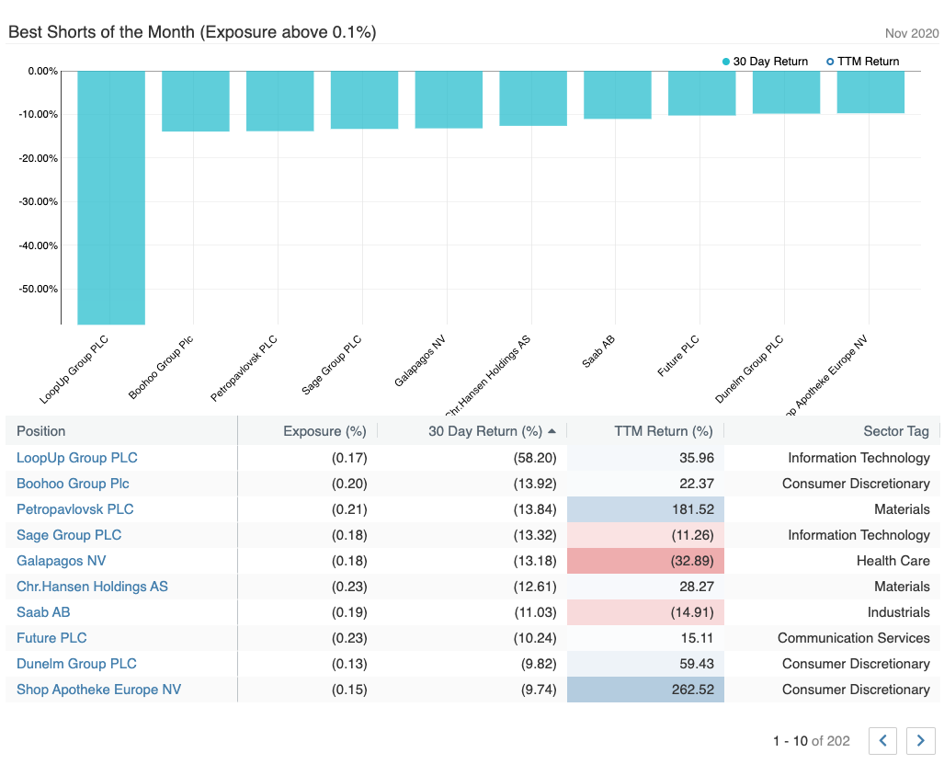Select Health Care sector tag cell
The image size is (944, 764).
click(x=832, y=561)
